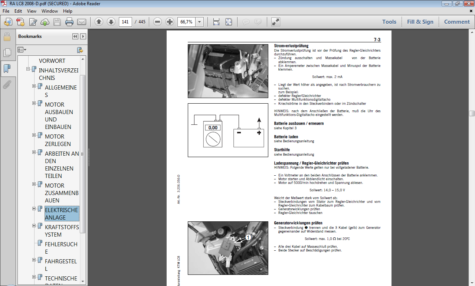Show the Page Thumbnails panel
The image size is (475, 286).
click(7, 53)
